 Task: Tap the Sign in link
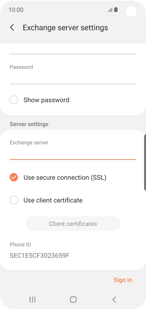tap(123, 280)
